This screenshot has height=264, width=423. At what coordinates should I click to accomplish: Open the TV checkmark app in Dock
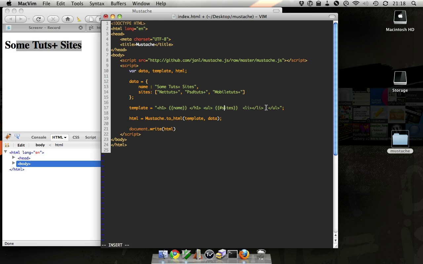210,254
